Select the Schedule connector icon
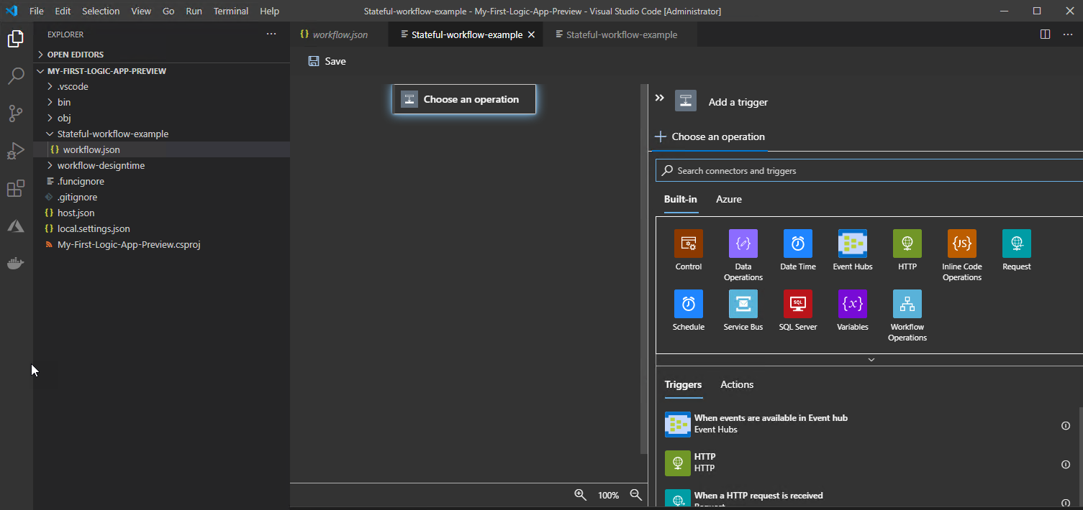The width and height of the screenshot is (1083, 510). [x=688, y=304]
